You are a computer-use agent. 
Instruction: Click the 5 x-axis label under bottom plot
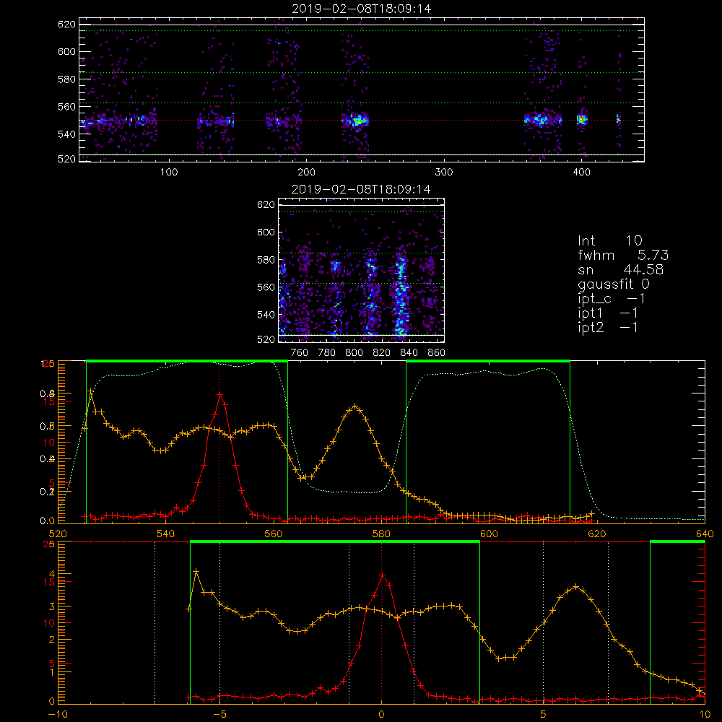(544, 715)
